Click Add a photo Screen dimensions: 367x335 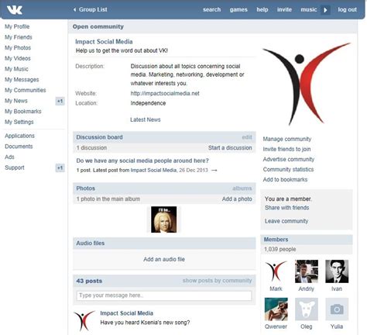click(237, 199)
